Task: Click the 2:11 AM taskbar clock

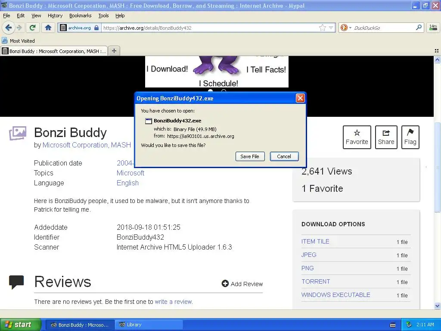Action: [425, 325]
